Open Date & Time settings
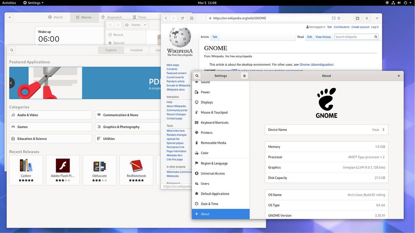The image size is (415, 233). tap(221, 204)
